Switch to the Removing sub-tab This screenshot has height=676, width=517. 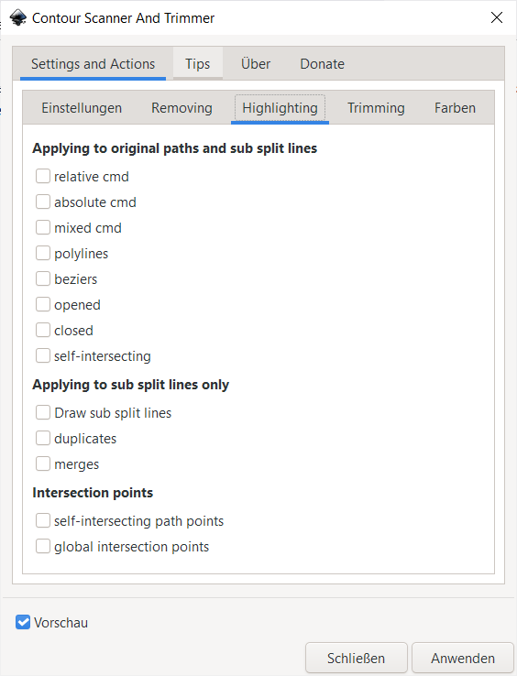181,108
